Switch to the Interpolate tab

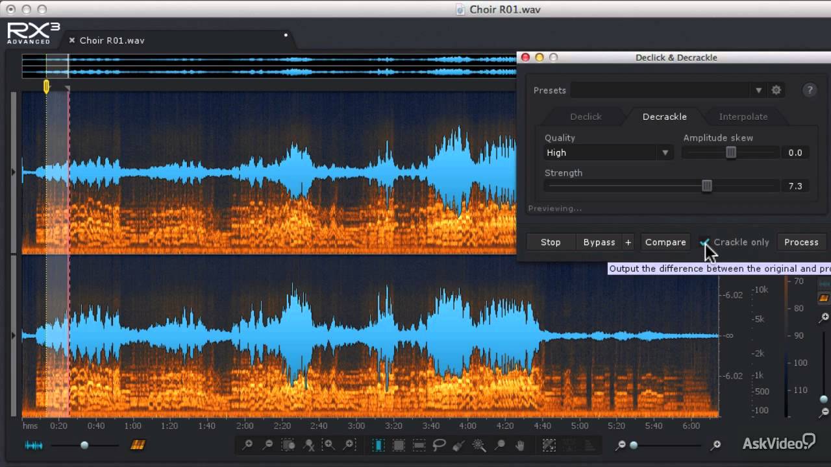click(743, 117)
